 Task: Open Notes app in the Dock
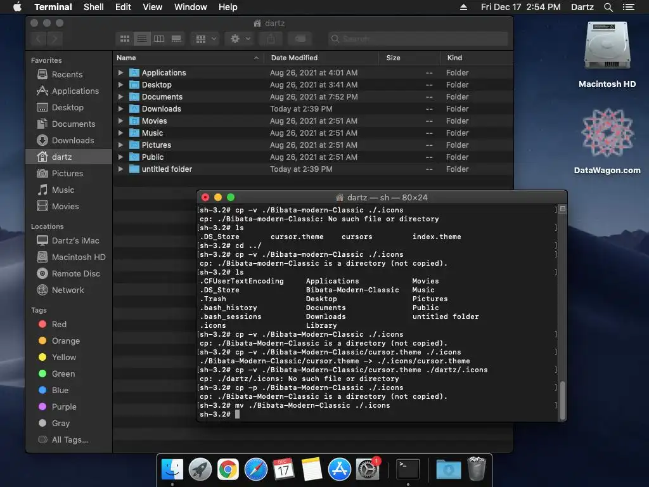point(312,470)
